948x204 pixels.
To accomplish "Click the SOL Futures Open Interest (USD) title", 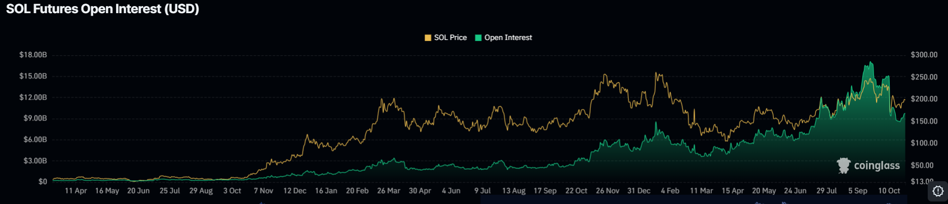I will (102, 9).
